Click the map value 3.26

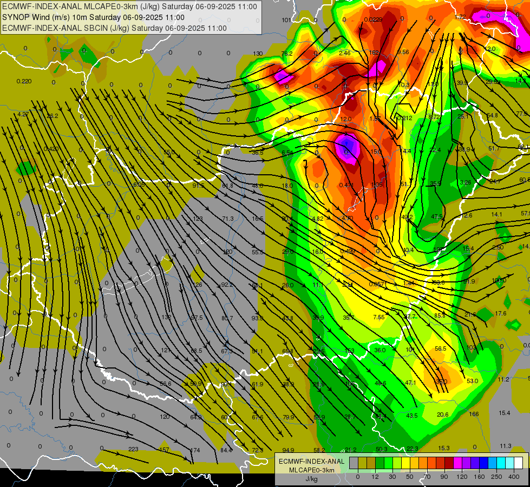click(x=466, y=182)
